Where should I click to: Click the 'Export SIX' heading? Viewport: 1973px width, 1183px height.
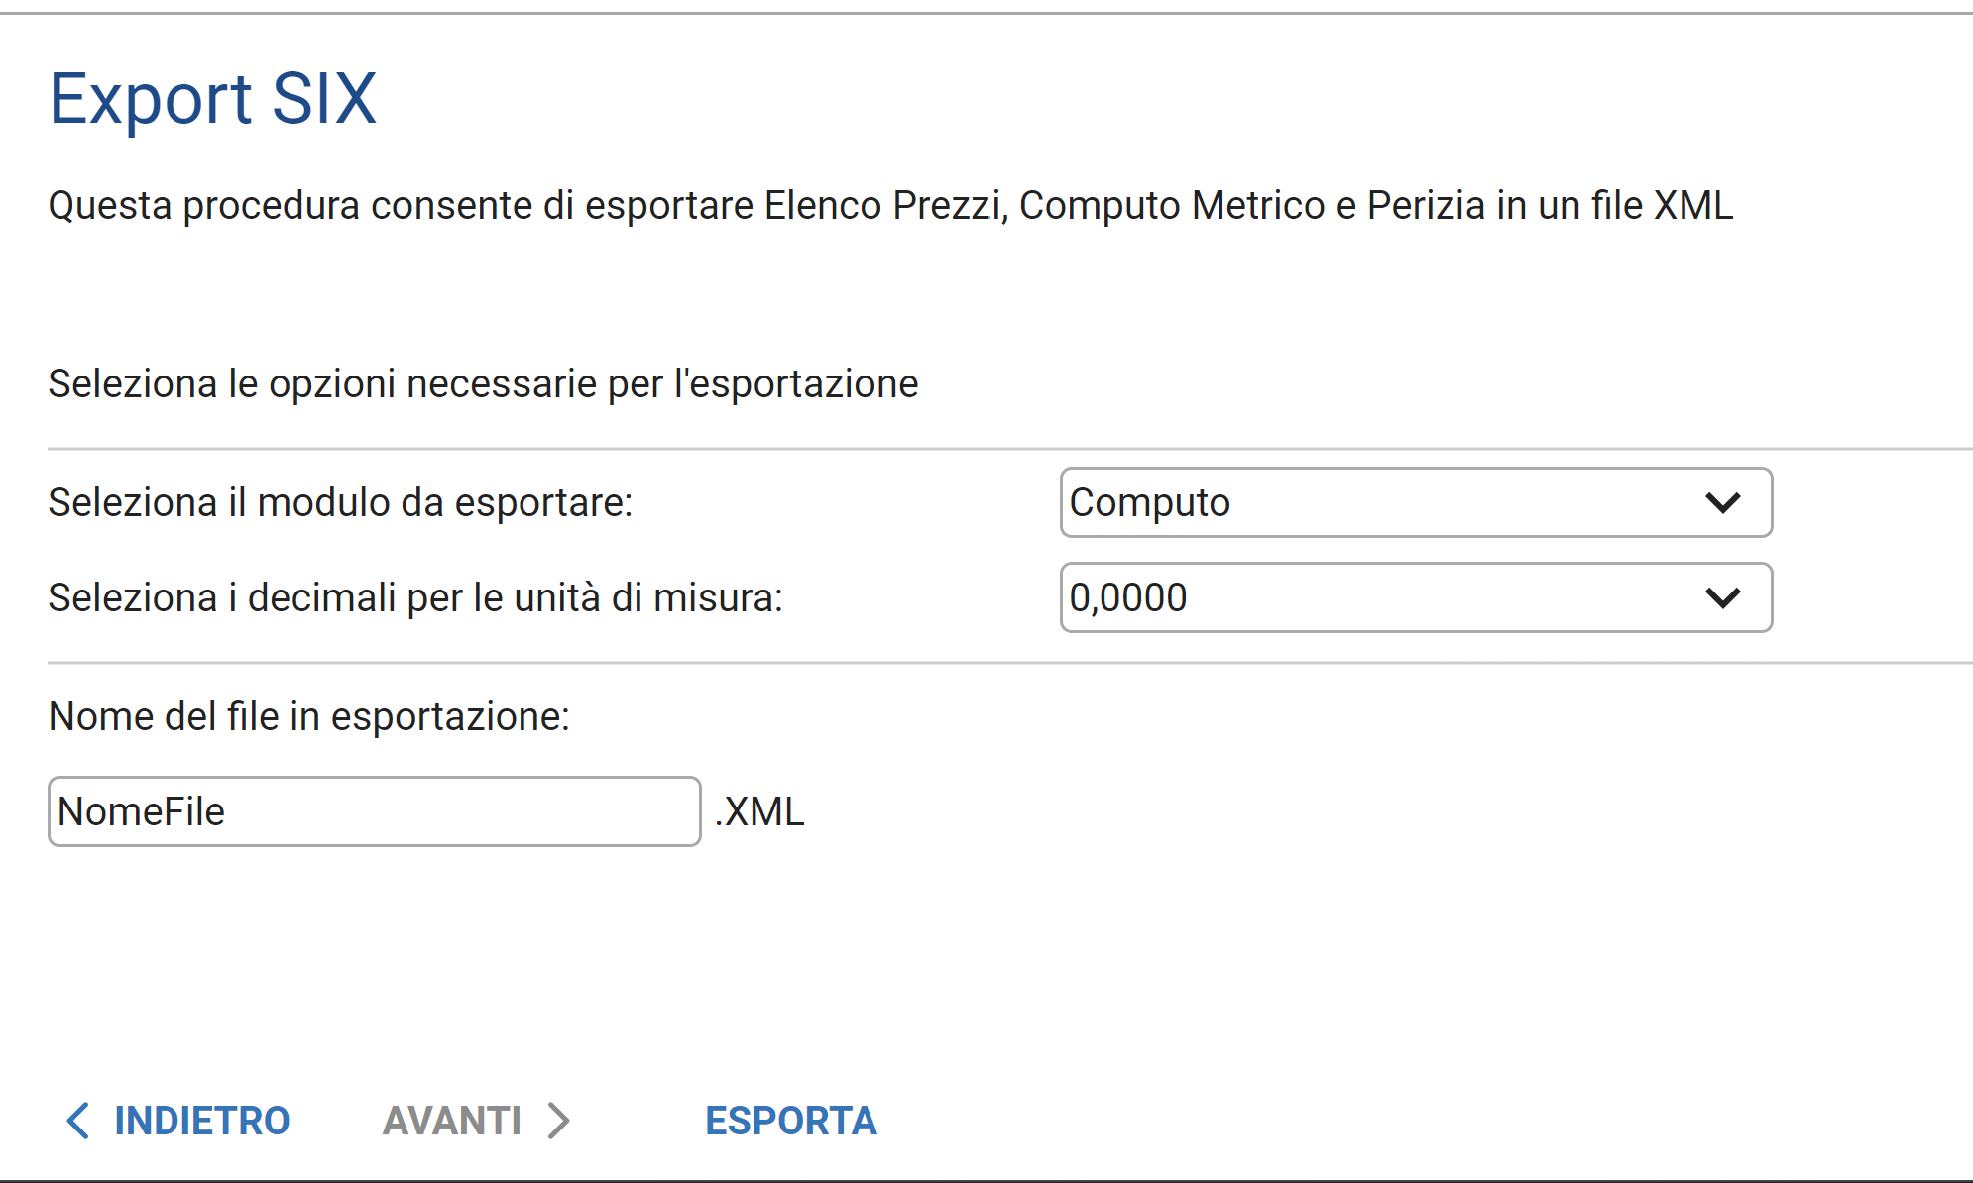click(x=213, y=99)
